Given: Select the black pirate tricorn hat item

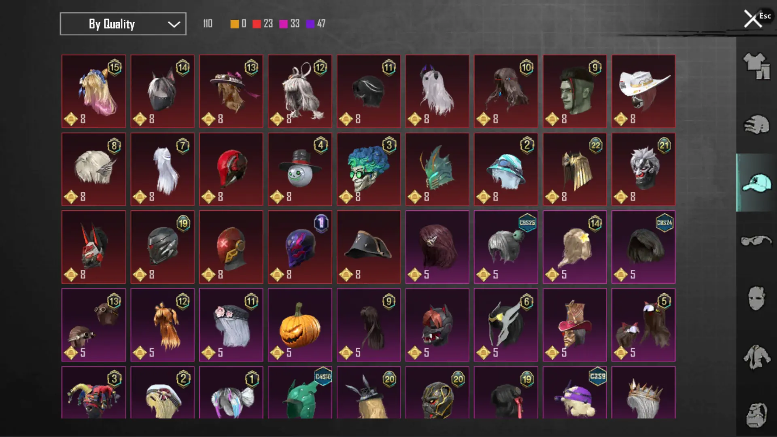Looking at the screenshot, I should (369, 247).
